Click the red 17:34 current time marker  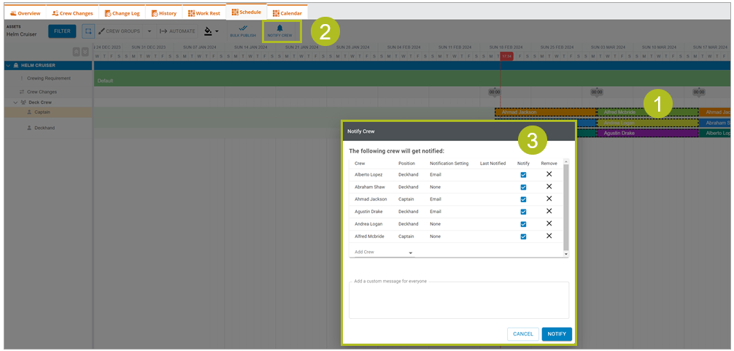[x=506, y=56]
